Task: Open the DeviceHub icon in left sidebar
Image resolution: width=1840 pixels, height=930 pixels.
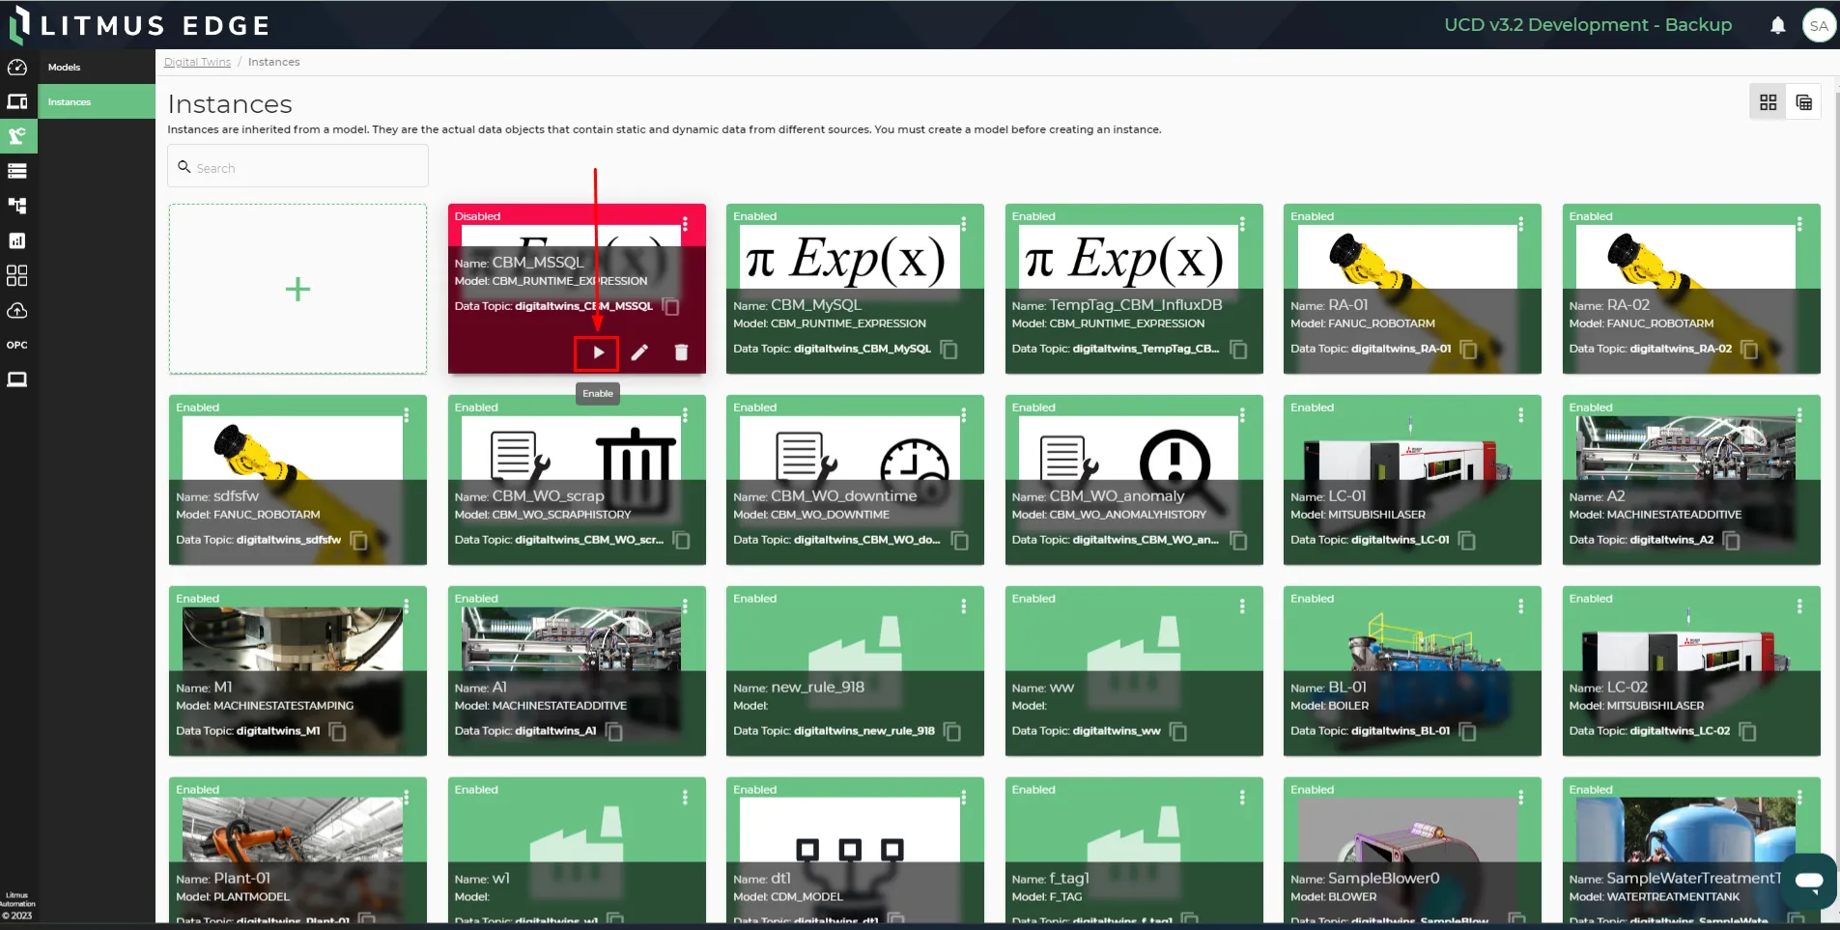Action: (x=17, y=101)
